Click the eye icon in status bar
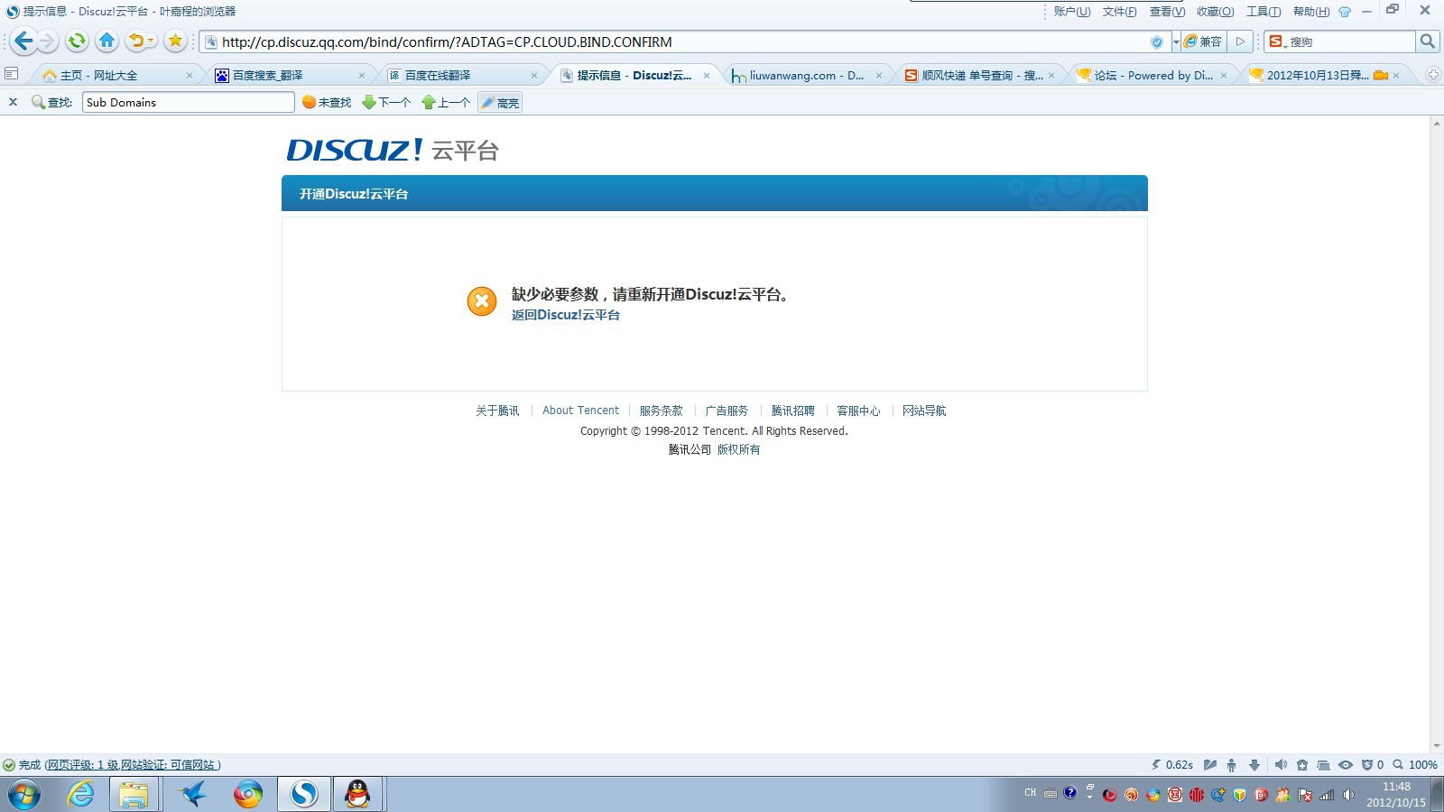 [1345, 765]
